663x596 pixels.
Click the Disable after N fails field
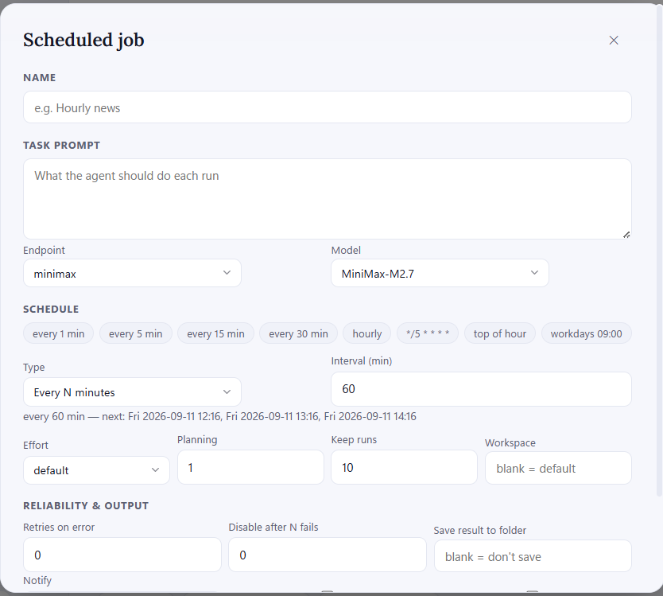point(328,555)
